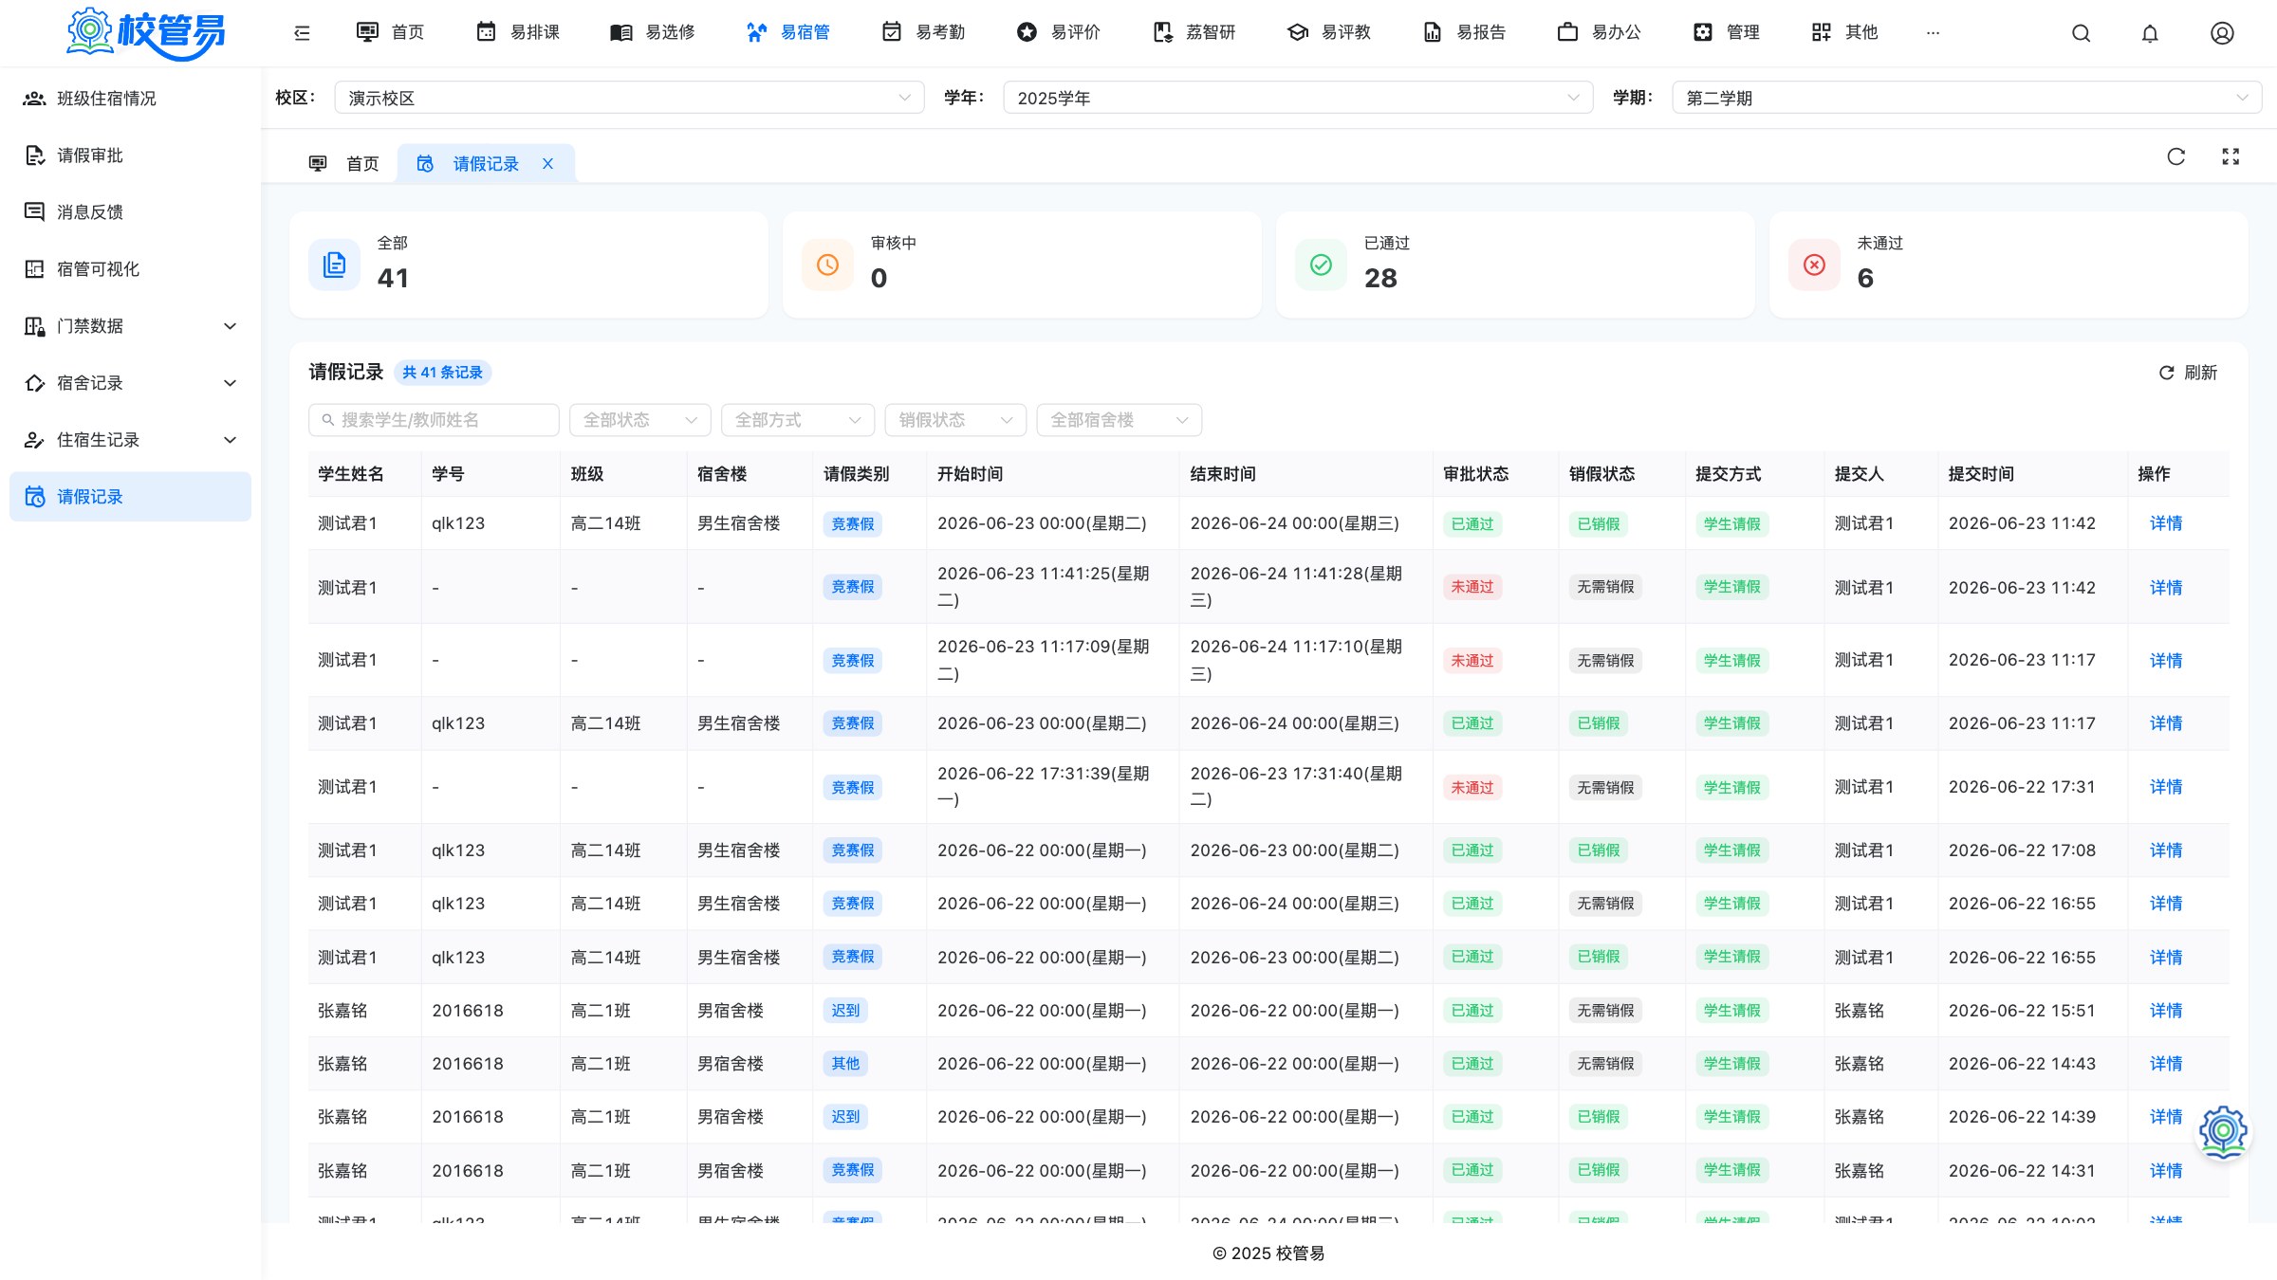Open 荔智研 module
The height and width of the screenshot is (1280, 2277).
coord(1194,32)
